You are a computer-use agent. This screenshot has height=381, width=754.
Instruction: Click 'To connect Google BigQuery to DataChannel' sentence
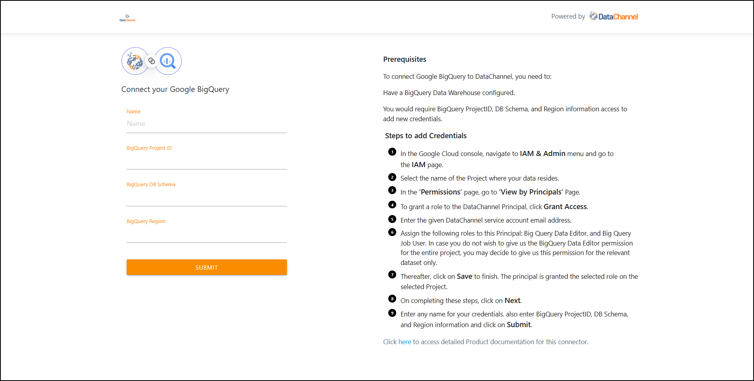pyautogui.click(x=467, y=76)
